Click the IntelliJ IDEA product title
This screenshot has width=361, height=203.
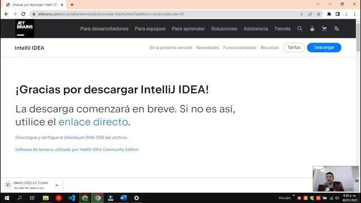click(x=29, y=48)
